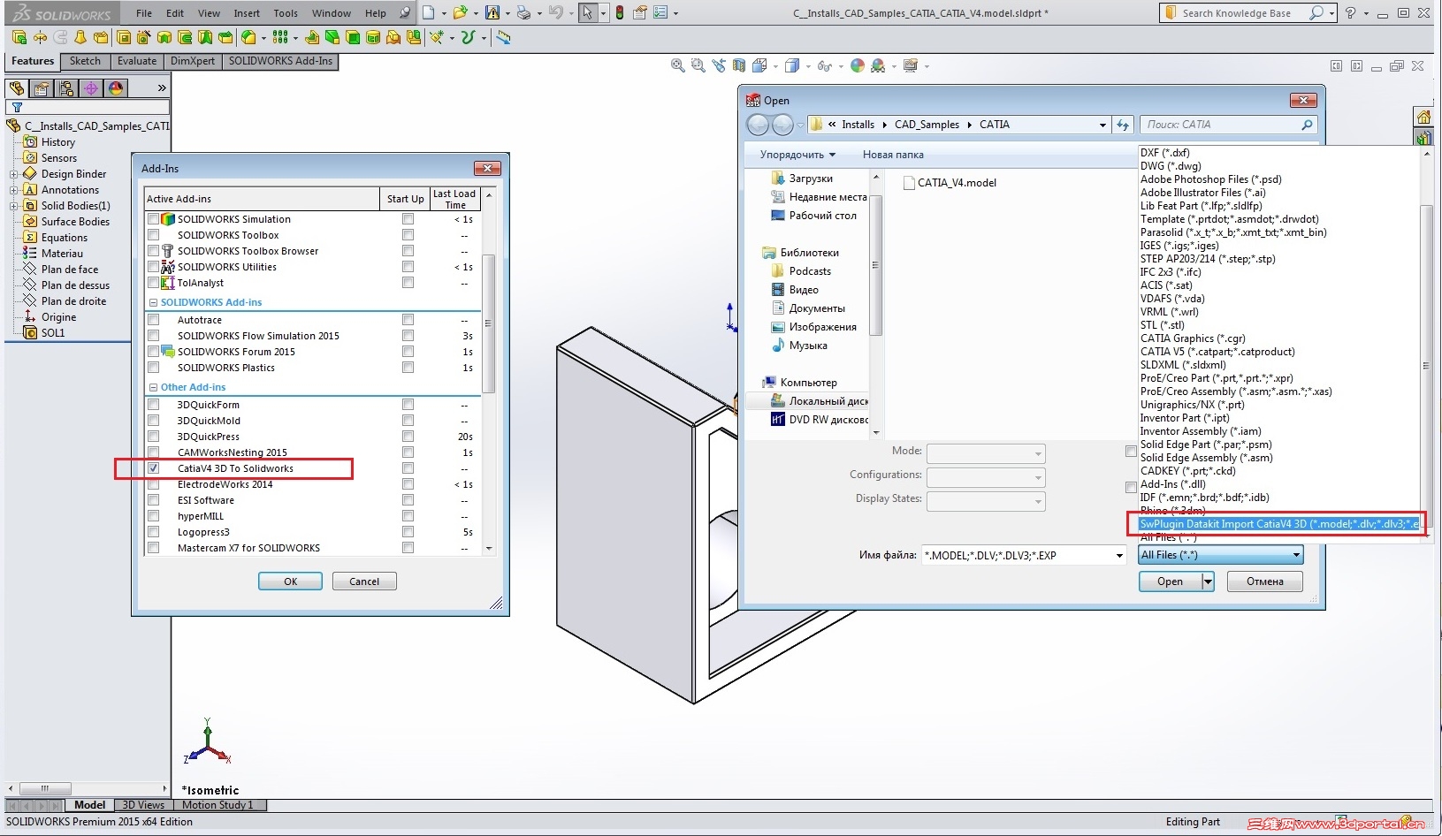Click the Open button's dropdown arrow

1208,581
